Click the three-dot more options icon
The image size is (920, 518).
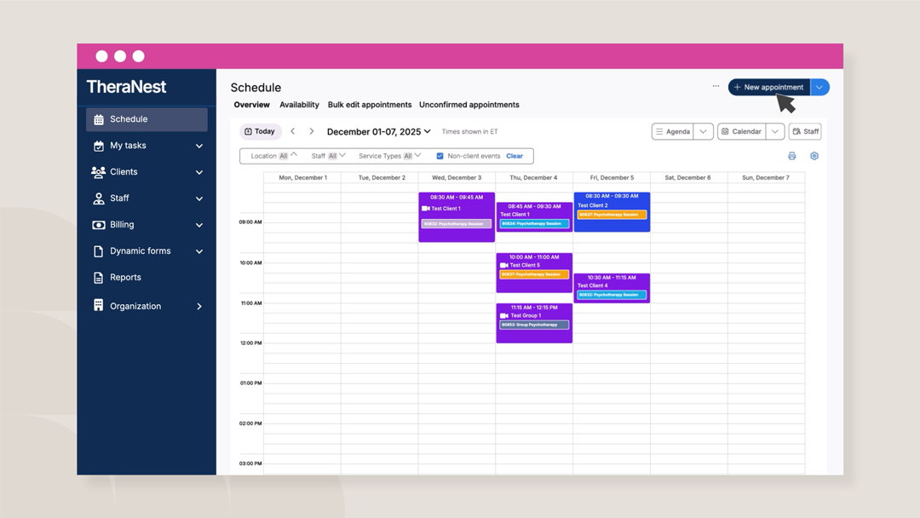coord(716,86)
